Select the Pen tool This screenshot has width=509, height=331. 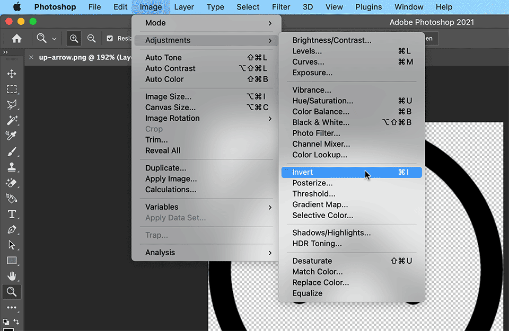click(12, 229)
